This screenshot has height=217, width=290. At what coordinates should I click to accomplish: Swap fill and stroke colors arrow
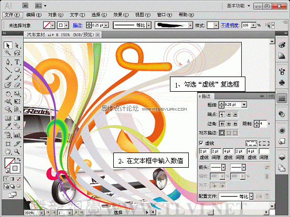coord(19,159)
